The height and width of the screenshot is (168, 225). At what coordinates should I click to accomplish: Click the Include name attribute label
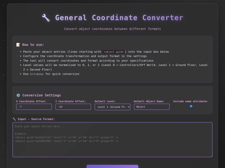pos(190,101)
